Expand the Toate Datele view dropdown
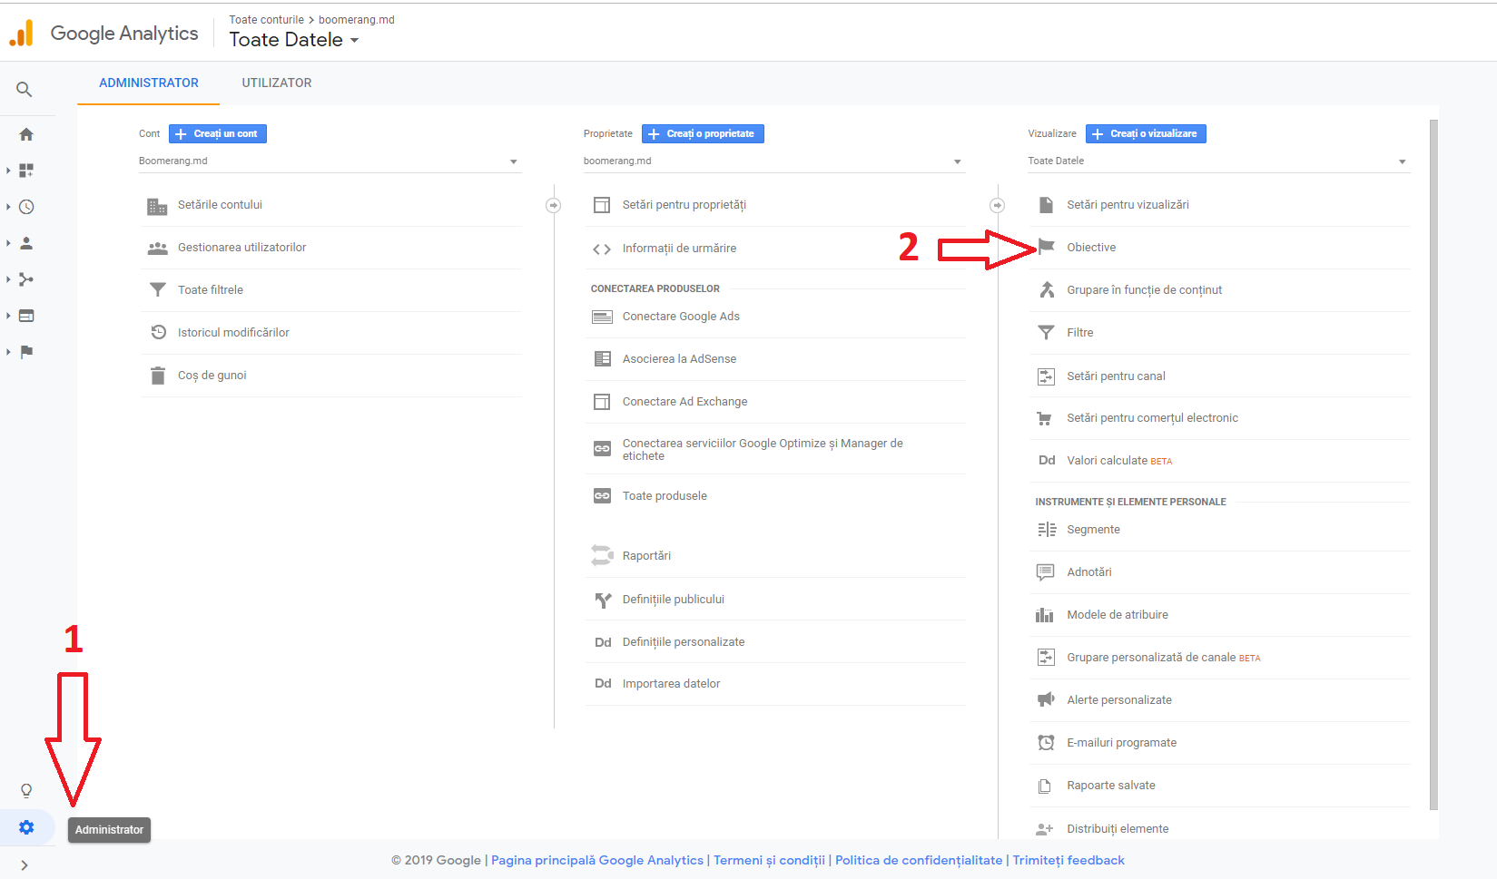 point(1217,161)
